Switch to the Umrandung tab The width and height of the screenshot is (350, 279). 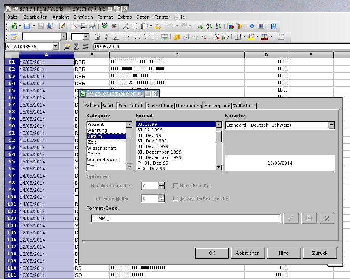pyautogui.click(x=189, y=106)
